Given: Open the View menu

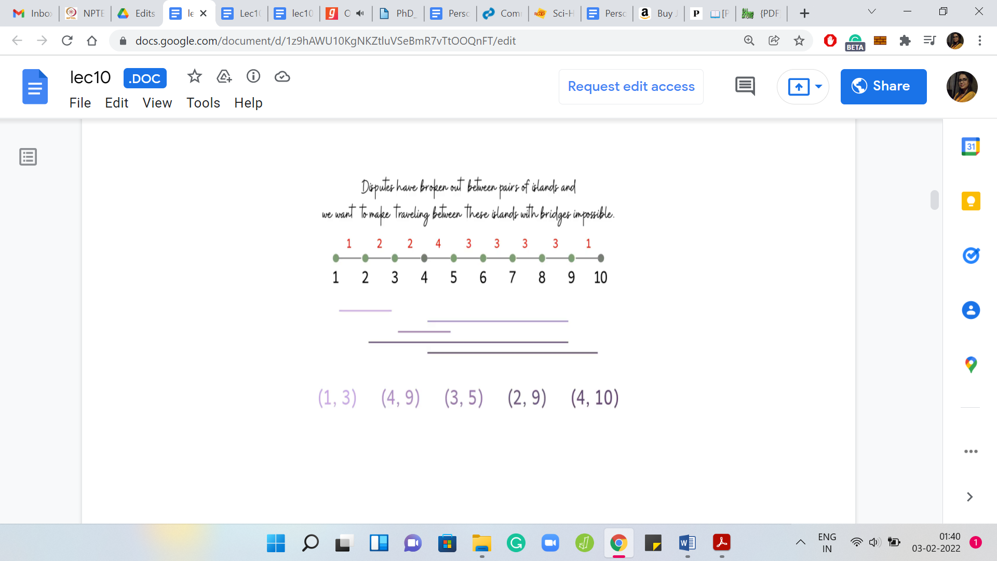Looking at the screenshot, I should click(x=157, y=103).
